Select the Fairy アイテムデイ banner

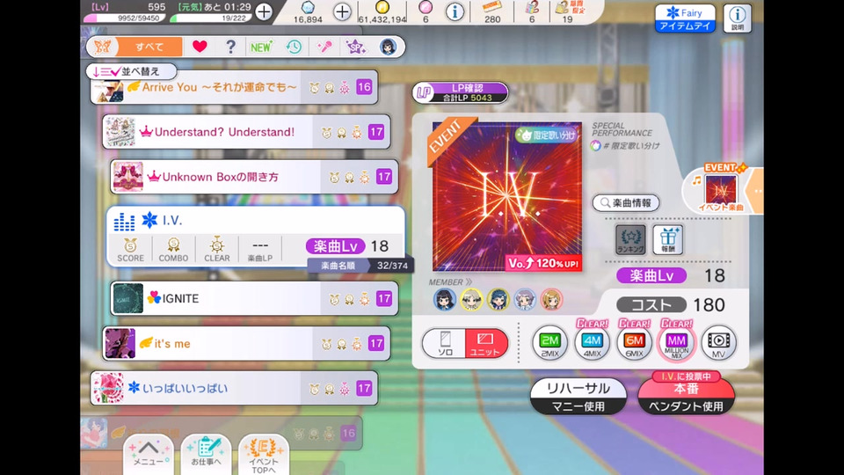[x=685, y=18]
